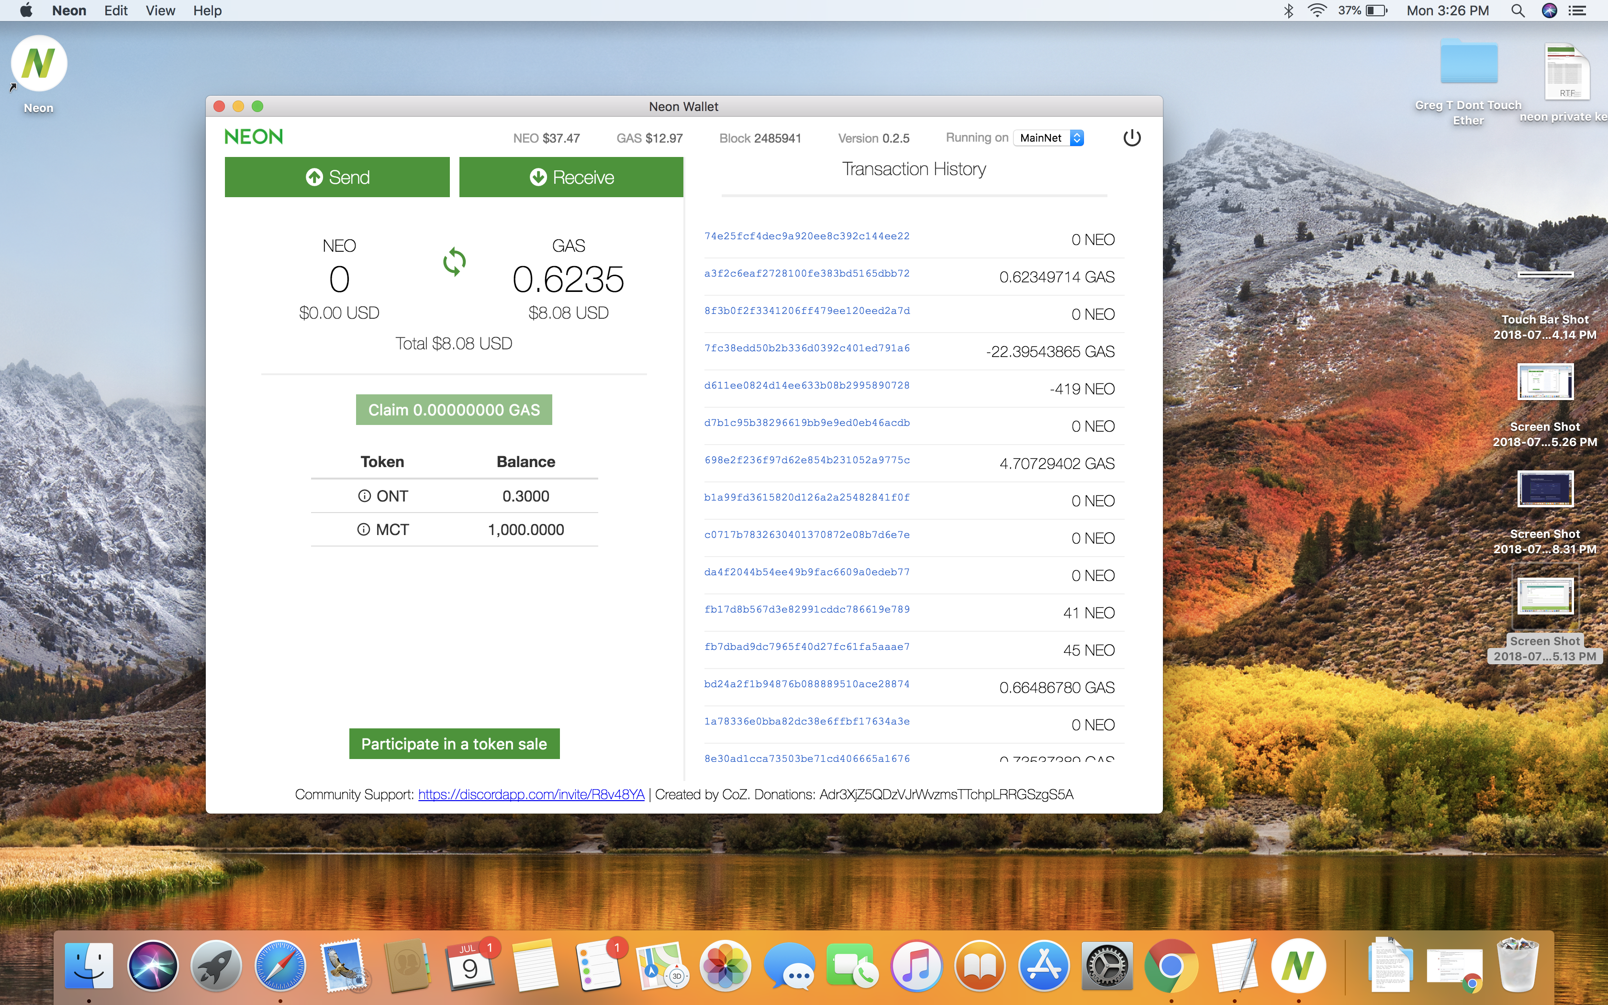Open the Edit menu
The image size is (1608, 1005).
click(x=116, y=11)
